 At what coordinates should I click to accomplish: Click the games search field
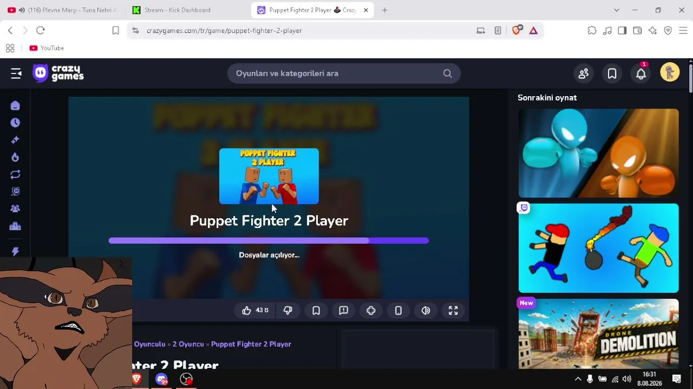tap(344, 73)
